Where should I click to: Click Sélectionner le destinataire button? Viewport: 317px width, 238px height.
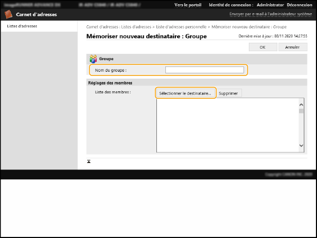(185, 93)
